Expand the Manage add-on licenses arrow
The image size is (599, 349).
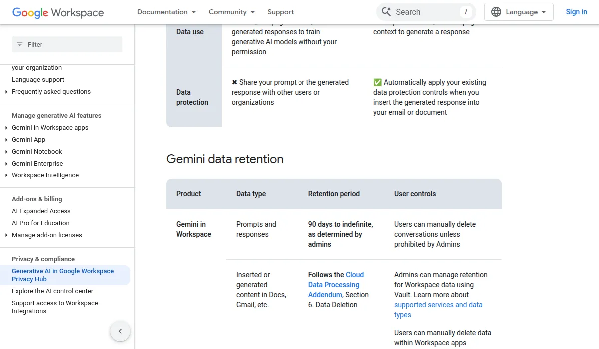tap(6, 235)
